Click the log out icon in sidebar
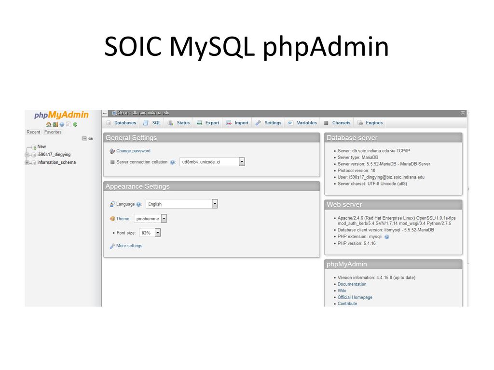 [55, 124]
